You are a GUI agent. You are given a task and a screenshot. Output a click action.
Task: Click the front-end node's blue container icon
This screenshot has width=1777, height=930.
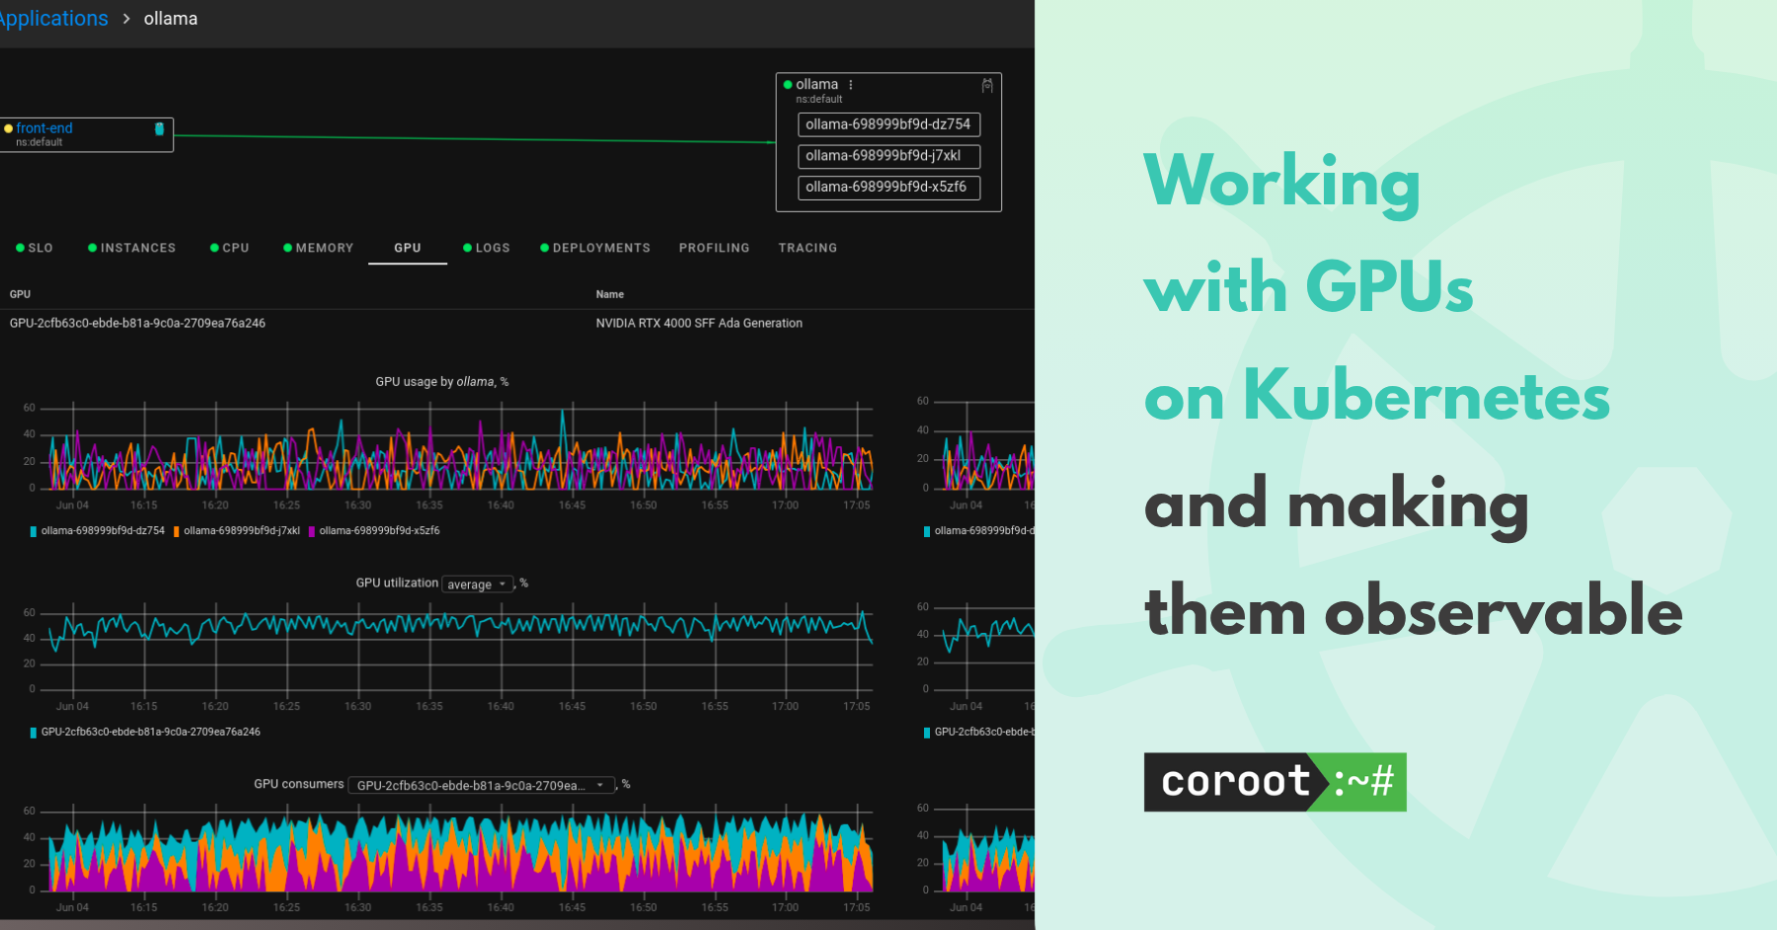pyautogui.click(x=159, y=128)
